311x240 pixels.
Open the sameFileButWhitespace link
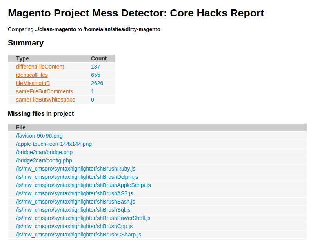(45, 100)
